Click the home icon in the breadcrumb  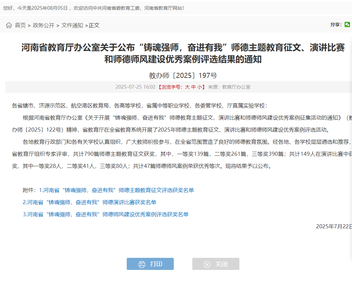(9, 25)
